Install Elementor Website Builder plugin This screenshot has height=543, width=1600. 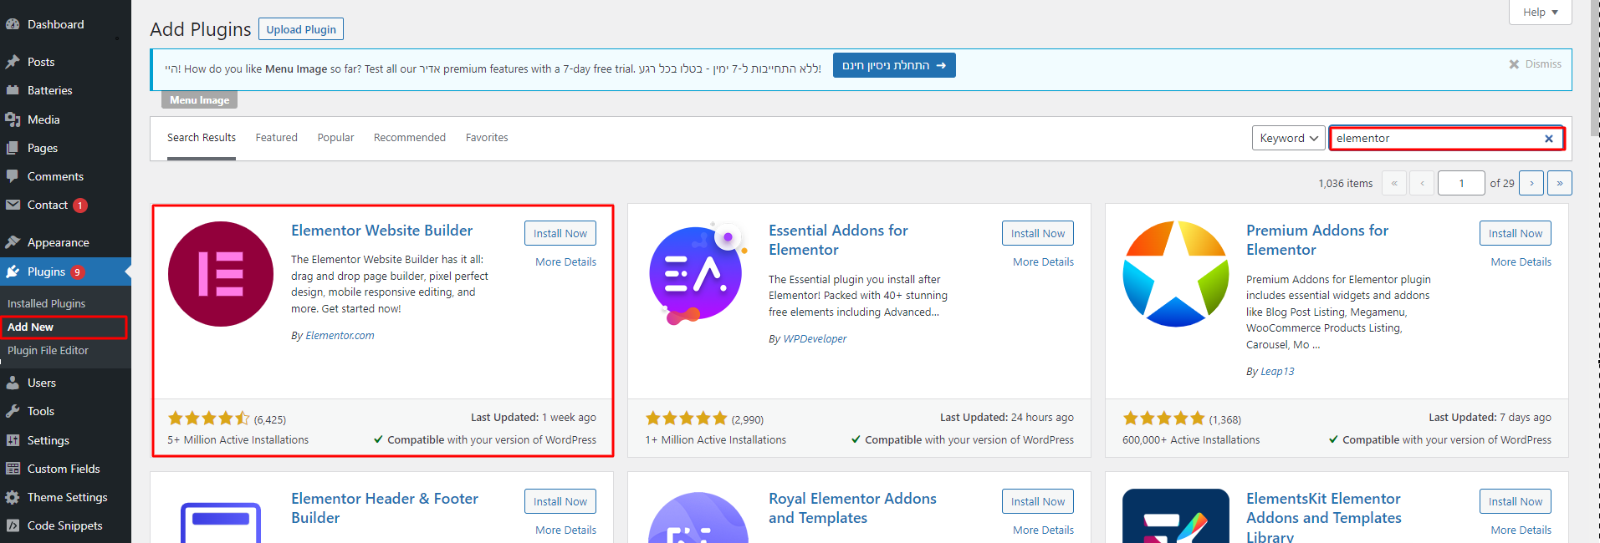[560, 233]
